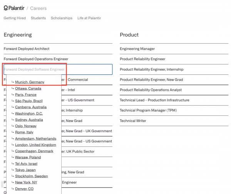Screen dimensions: 231x194
Task: Select New York, NY location
Action: [x=26, y=182]
